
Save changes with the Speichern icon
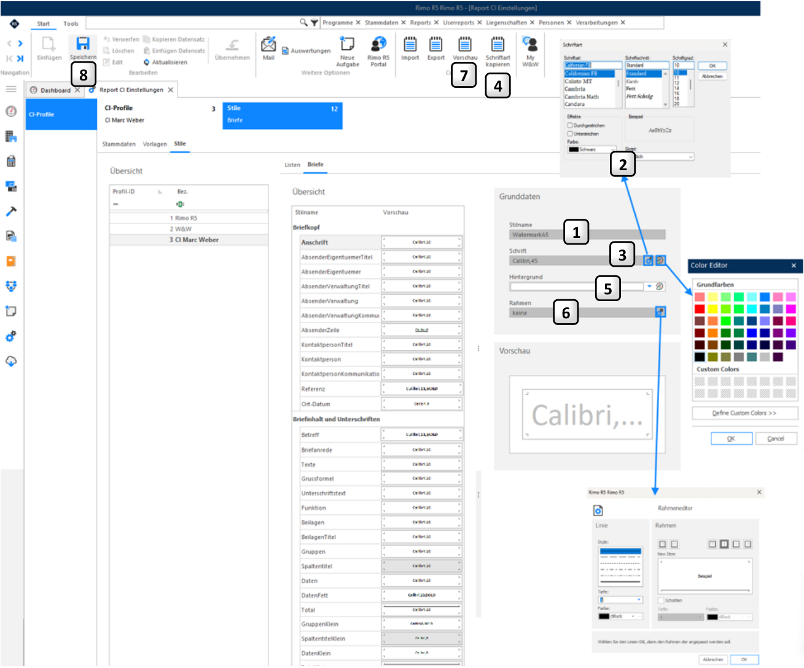(83, 44)
